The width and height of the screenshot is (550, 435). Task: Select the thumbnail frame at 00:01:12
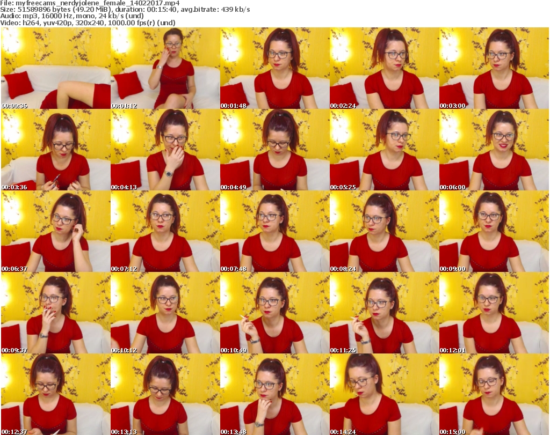coord(165,68)
